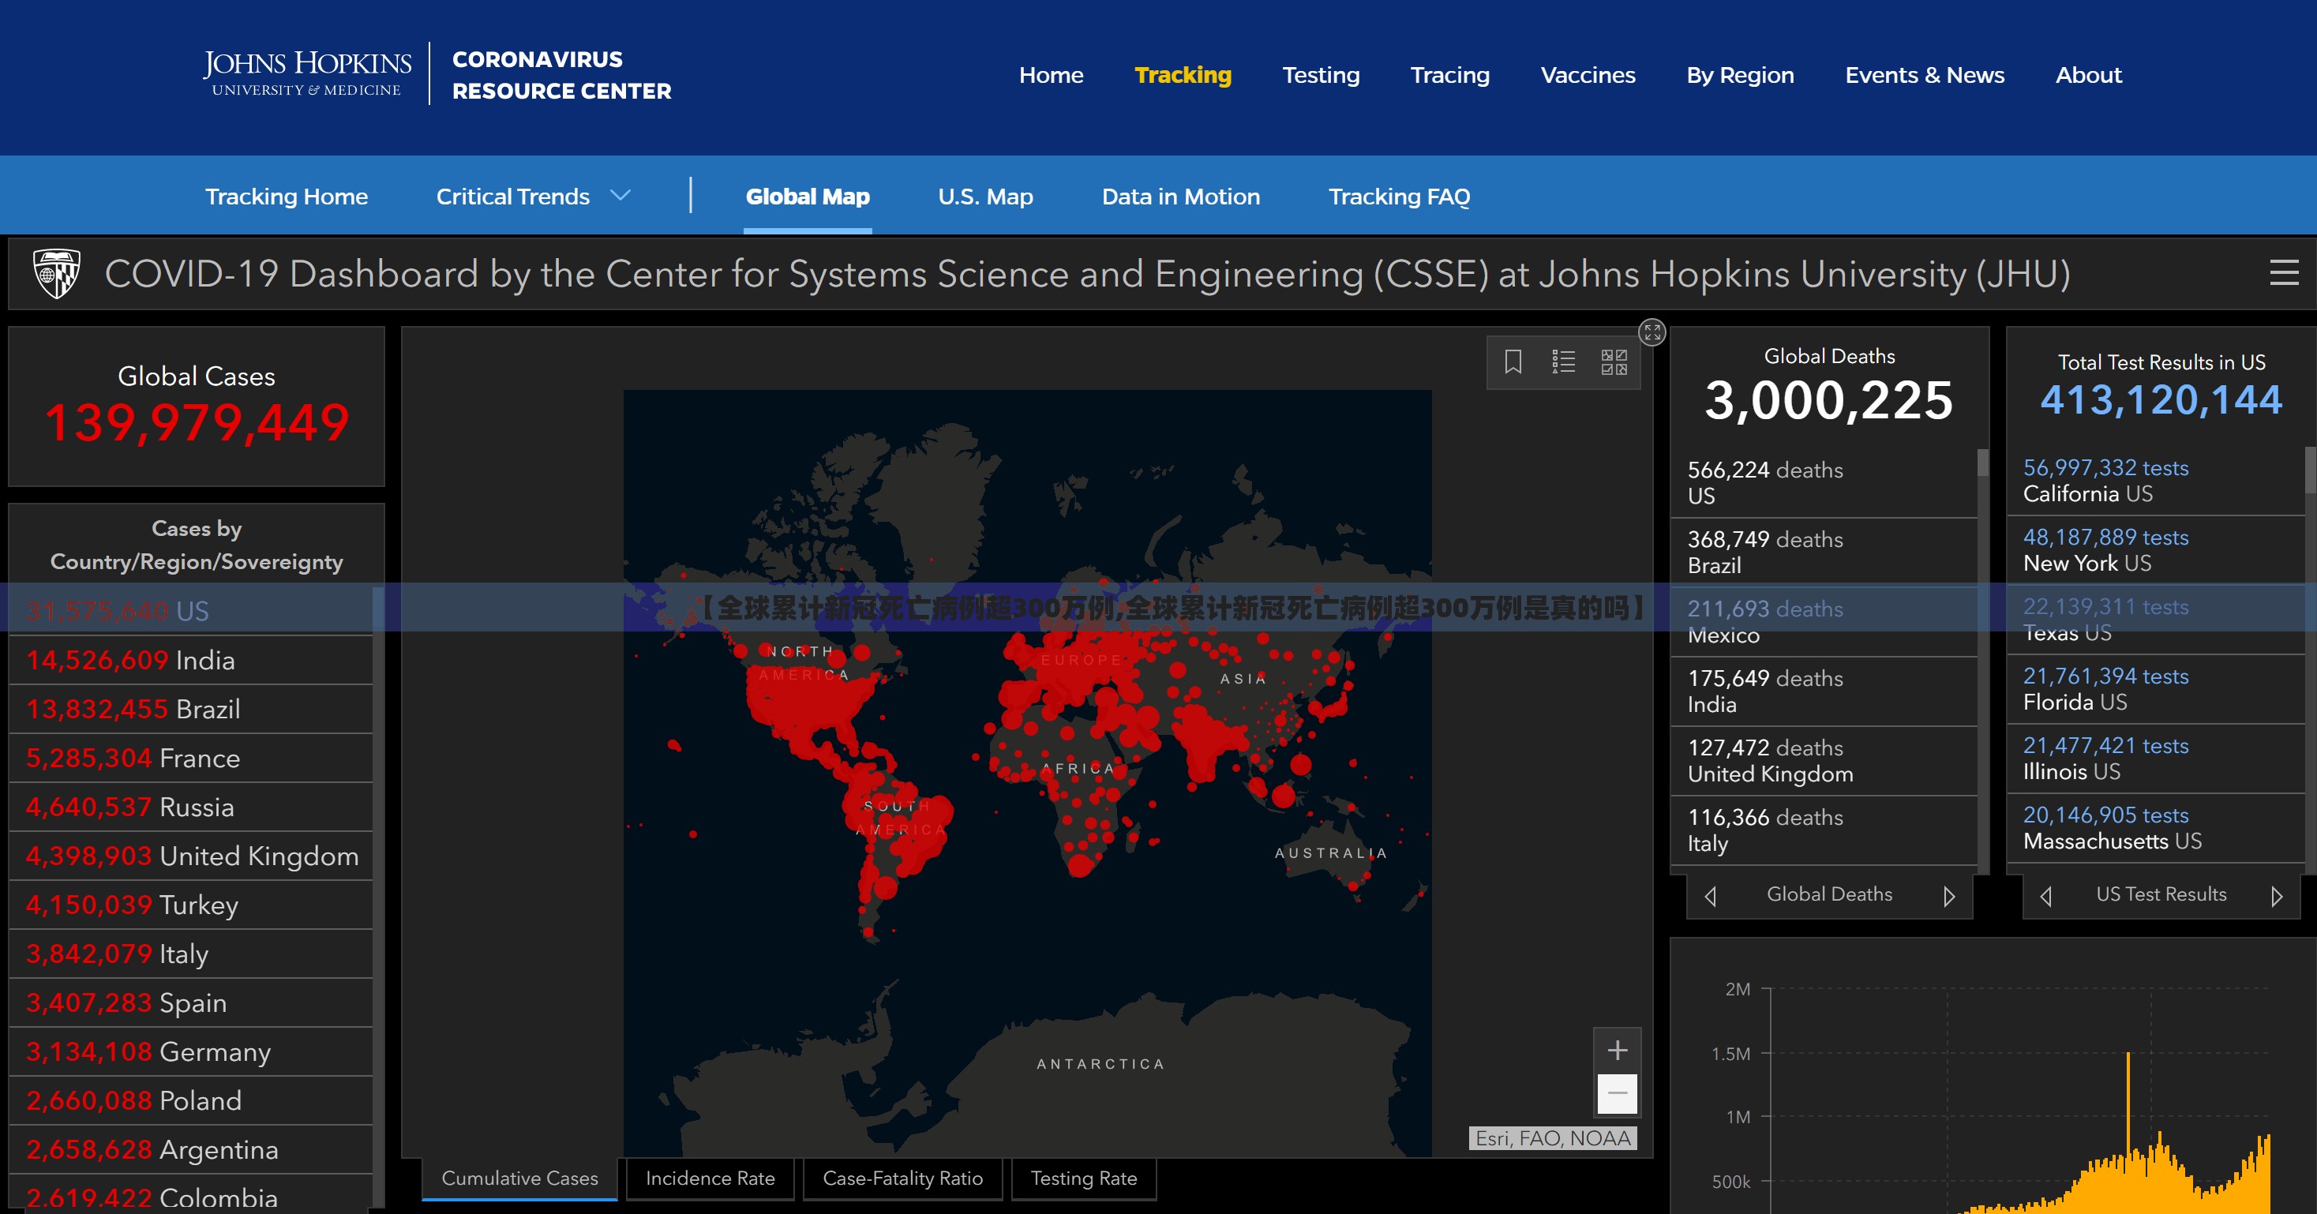This screenshot has height=1214, width=2317.
Task: Click the 566,224 deaths US entry
Action: point(1823,483)
